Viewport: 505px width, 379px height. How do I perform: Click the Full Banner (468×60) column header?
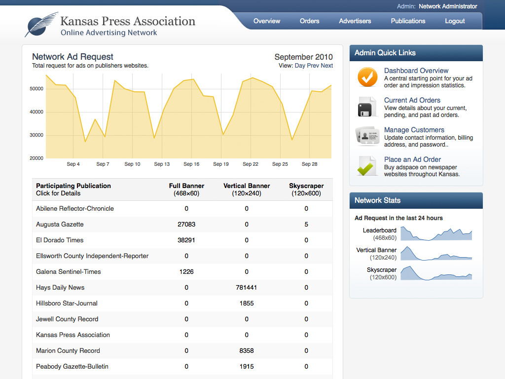(x=186, y=189)
